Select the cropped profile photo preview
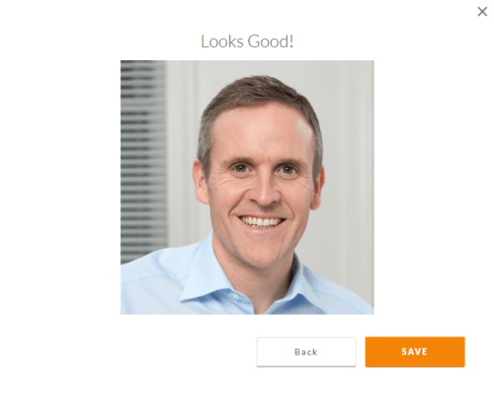This screenshot has width=494, height=396. point(247,188)
